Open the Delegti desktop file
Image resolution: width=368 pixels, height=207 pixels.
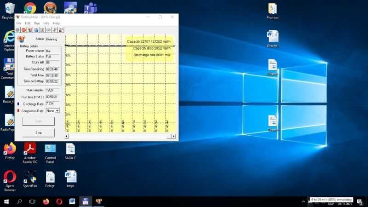coord(50,179)
